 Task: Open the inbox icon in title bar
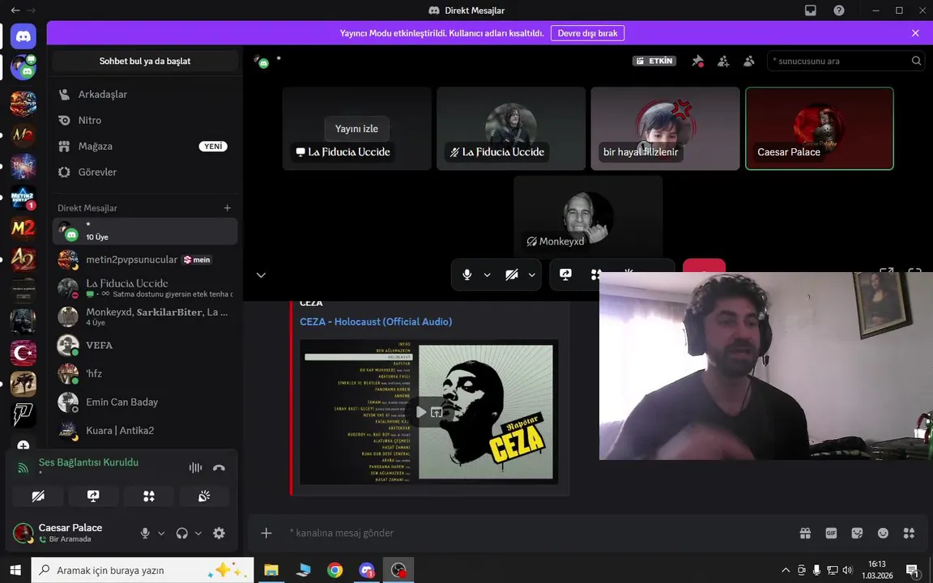click(x=810, y=10)
